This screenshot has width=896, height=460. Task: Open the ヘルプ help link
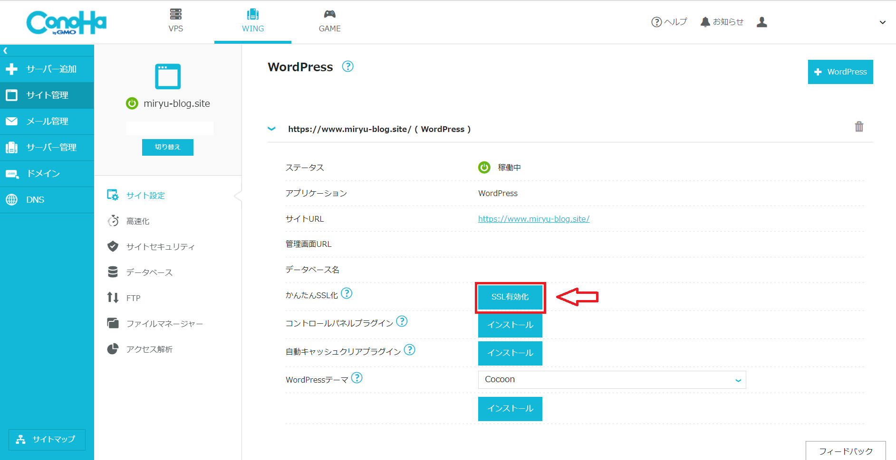[x=669, y=22]
